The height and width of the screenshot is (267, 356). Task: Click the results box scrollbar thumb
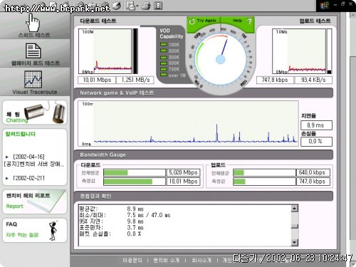tap(294, 226)
